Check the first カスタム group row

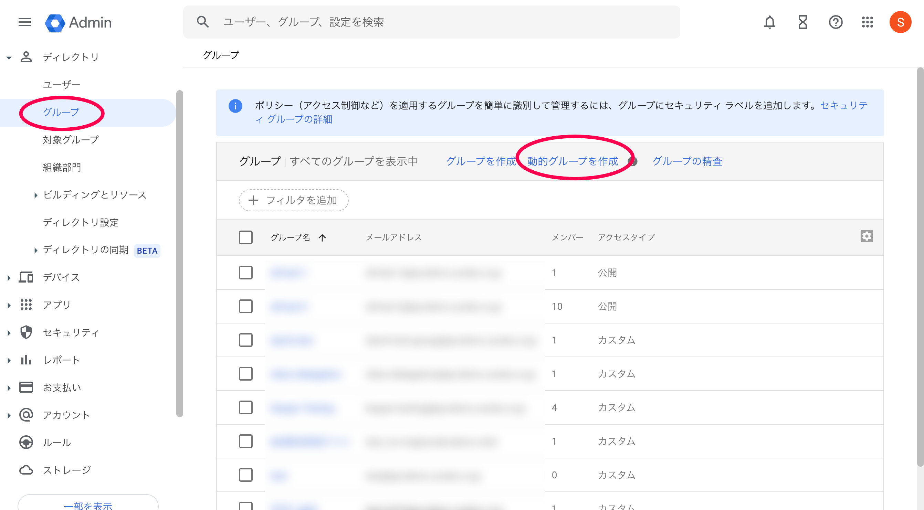pos(246,340)
